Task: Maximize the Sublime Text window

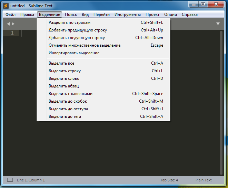Action: coord(203,4)
